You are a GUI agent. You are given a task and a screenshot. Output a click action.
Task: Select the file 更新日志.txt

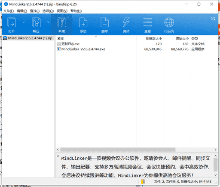point(70,44)
